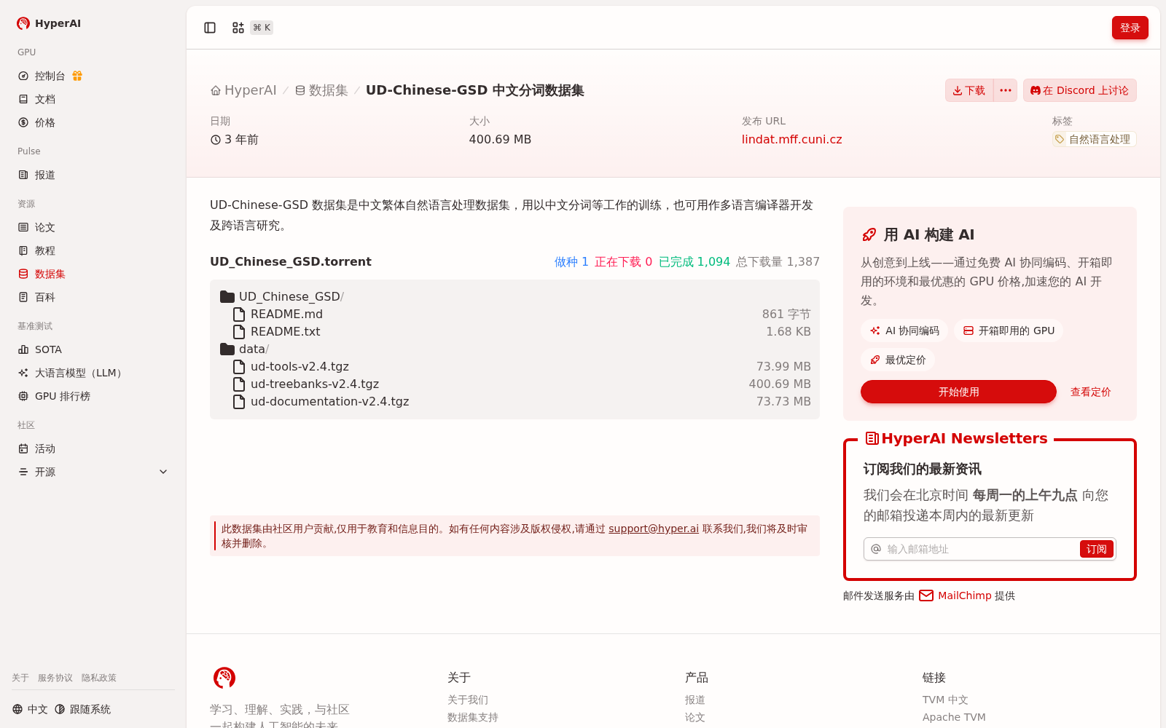Image resolution: width=1166 pixels, height=728 pixels.
Task: Open 活动 events in the sidebar
Action: tap(93, 448)
